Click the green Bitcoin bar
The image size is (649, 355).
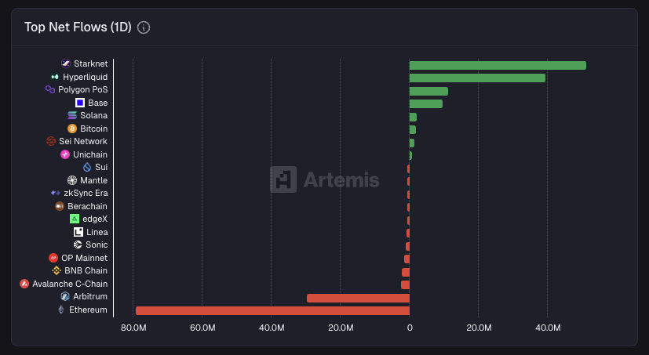pos(413,130)
